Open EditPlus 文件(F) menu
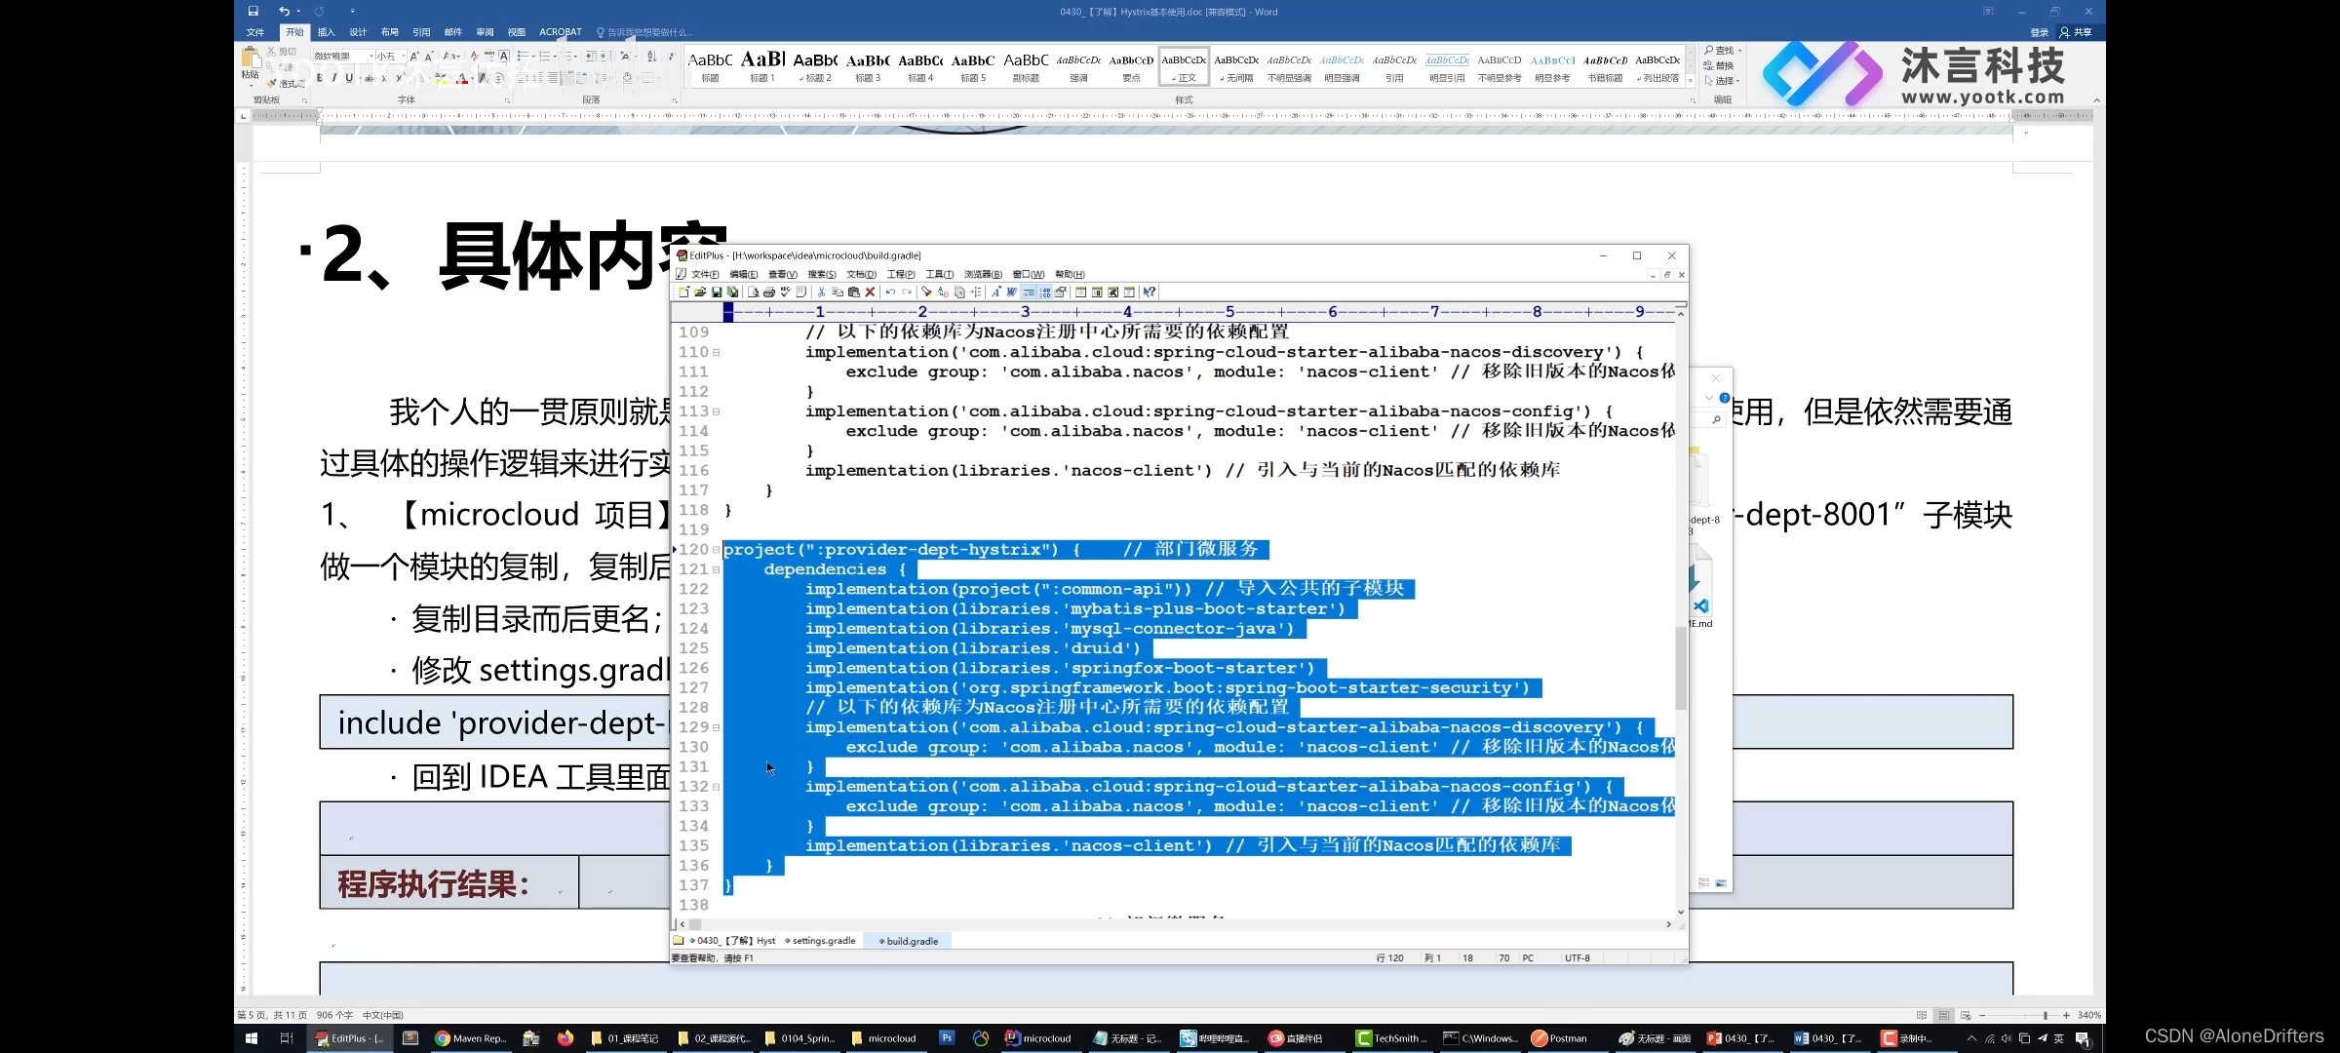Image resolution: width=2340 pixels, height=1053 pixels. point(704,274)
